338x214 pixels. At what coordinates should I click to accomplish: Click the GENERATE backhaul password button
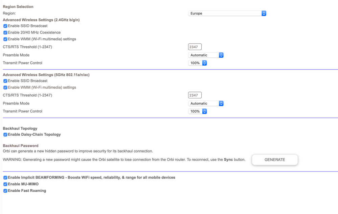click(274, 160)
